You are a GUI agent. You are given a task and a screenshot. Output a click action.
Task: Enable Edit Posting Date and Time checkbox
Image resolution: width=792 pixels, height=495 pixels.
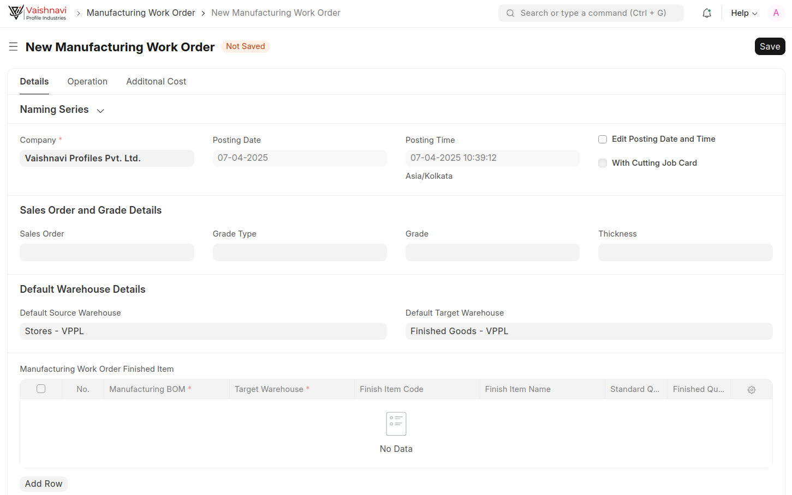603,139
